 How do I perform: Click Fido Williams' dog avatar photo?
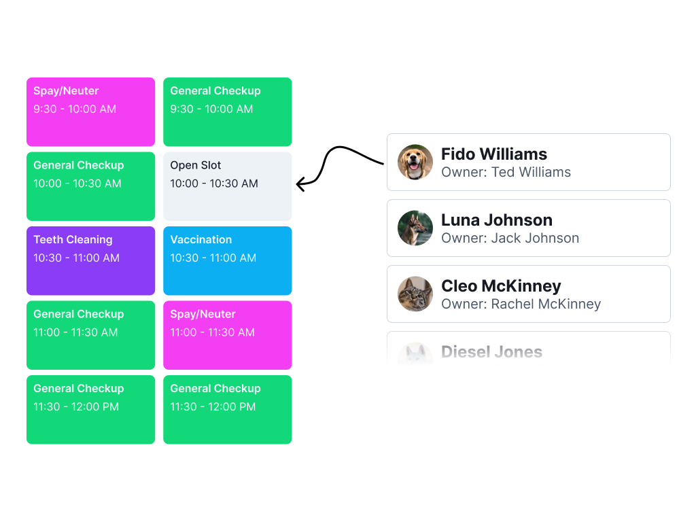(415, 162)
